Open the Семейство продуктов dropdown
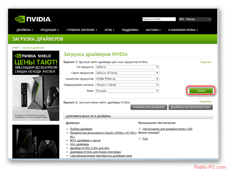Viewport: 227px width, 170px height. tap(127, 79)
